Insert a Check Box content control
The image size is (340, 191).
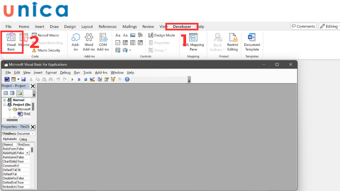[x=118, y=43]
